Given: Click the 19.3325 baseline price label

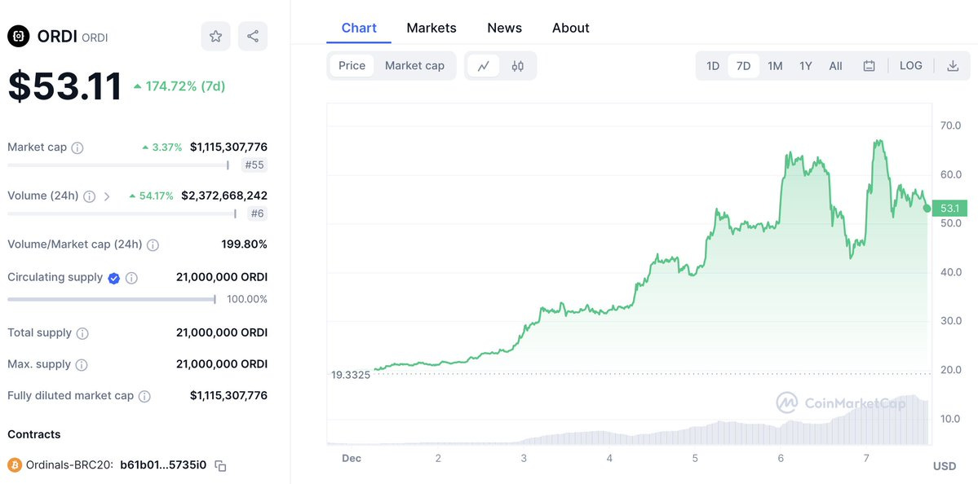Looking at the screenshot, I should coord(351,375).
